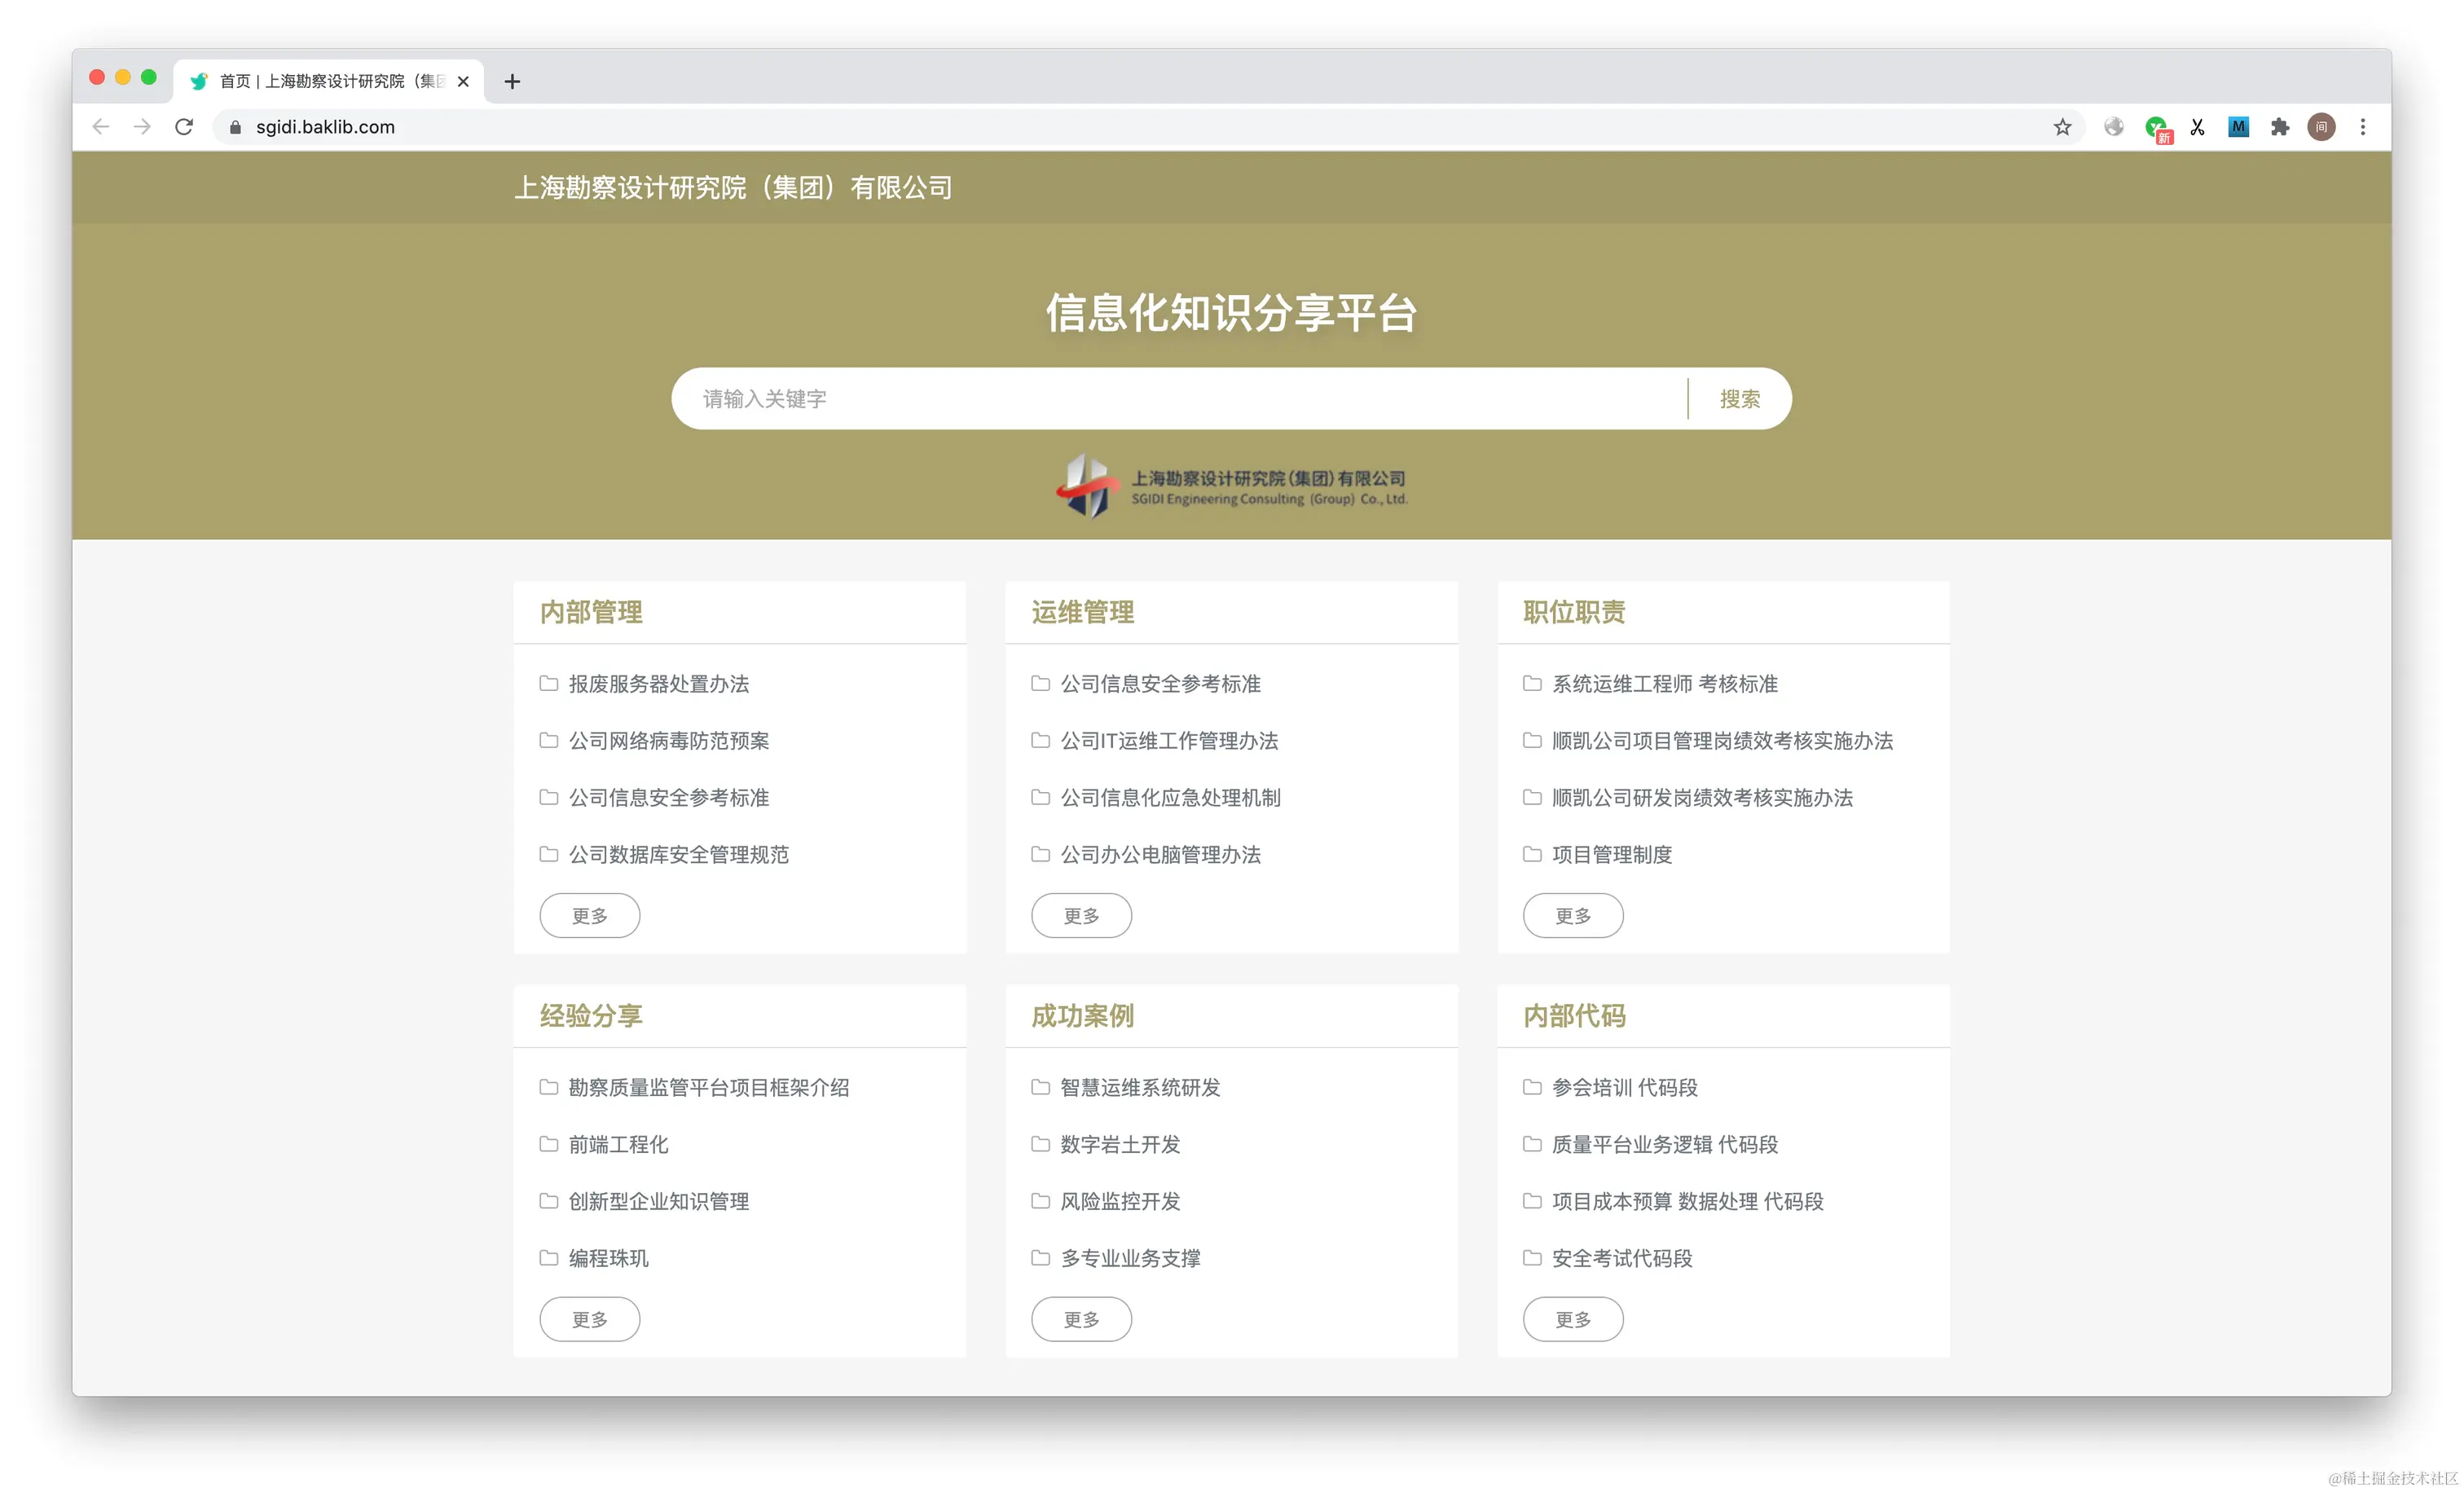Viewport: 2464px width, 1492px height.
Task: Click the browser back arrow
Action: (101, 127)
